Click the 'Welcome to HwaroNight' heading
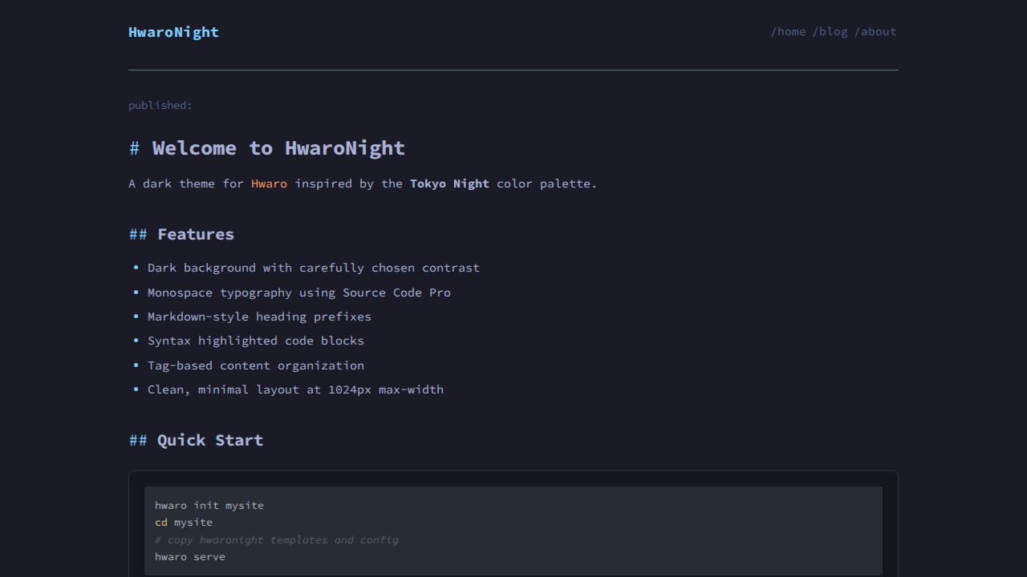The width and height of the screenshot is (1027, 577). (x=278, y=148)
